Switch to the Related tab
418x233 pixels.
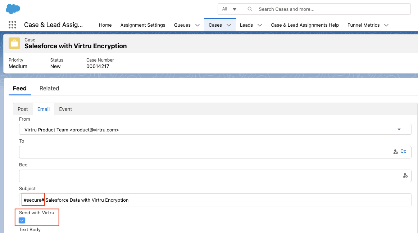pos(49,88)
